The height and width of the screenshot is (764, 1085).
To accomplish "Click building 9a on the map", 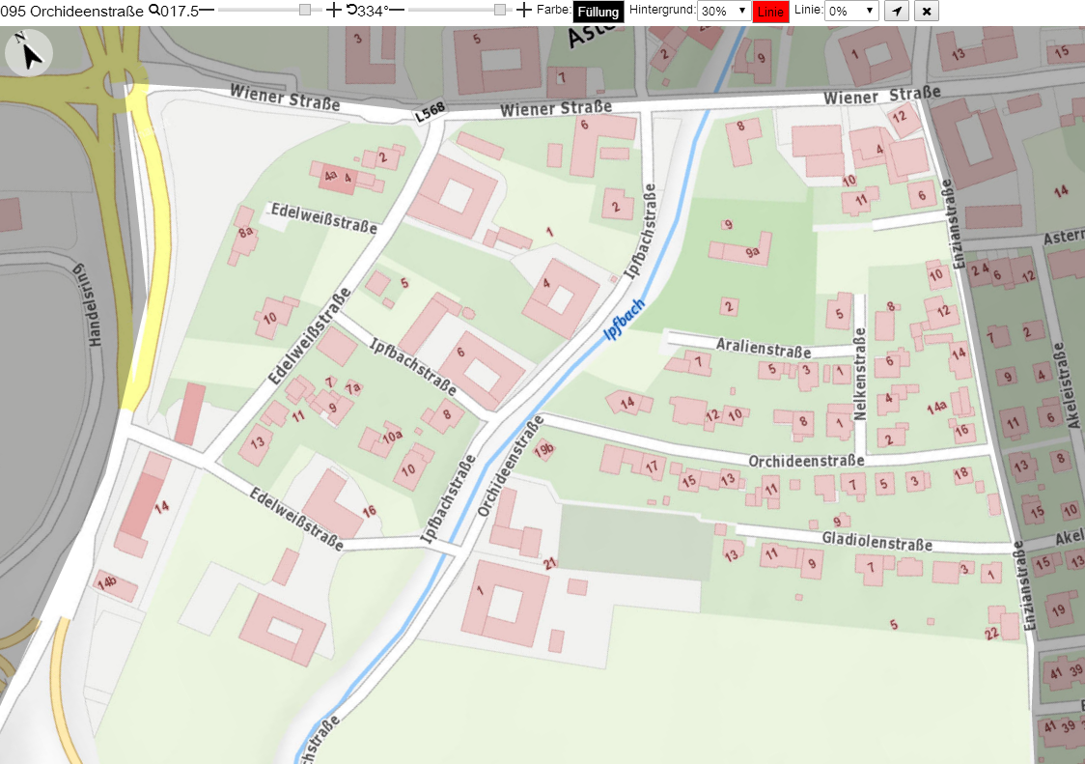I will pyautogui.click(x=752, y=253).
